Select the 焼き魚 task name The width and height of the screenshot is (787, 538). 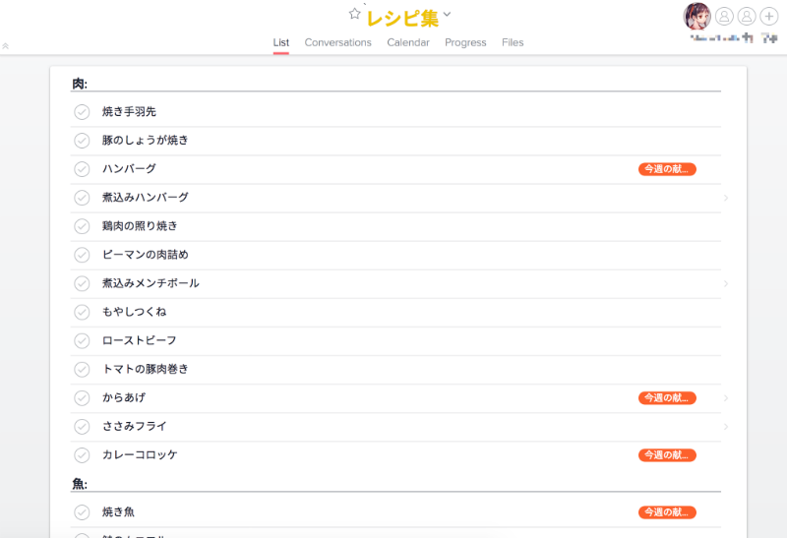click(118, 511)
